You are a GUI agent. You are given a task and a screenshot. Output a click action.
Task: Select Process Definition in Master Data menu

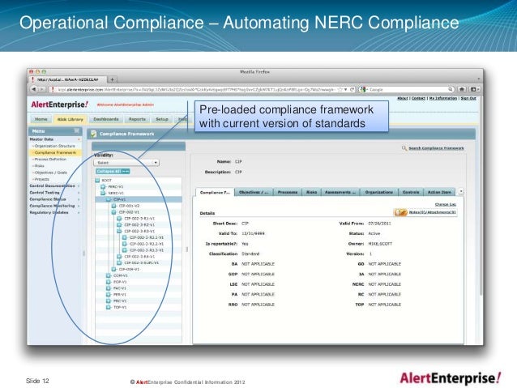click(x=50, y=160)
